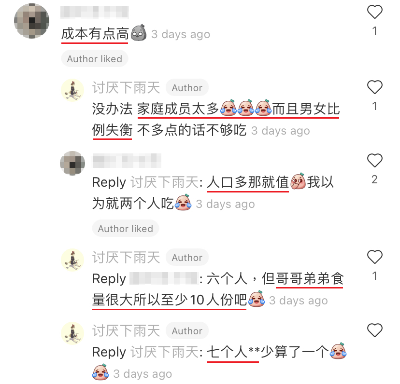Tap the Author liked tag under 为就两个人吃
The height and width of the screenshot is (384, 400).
126,228
